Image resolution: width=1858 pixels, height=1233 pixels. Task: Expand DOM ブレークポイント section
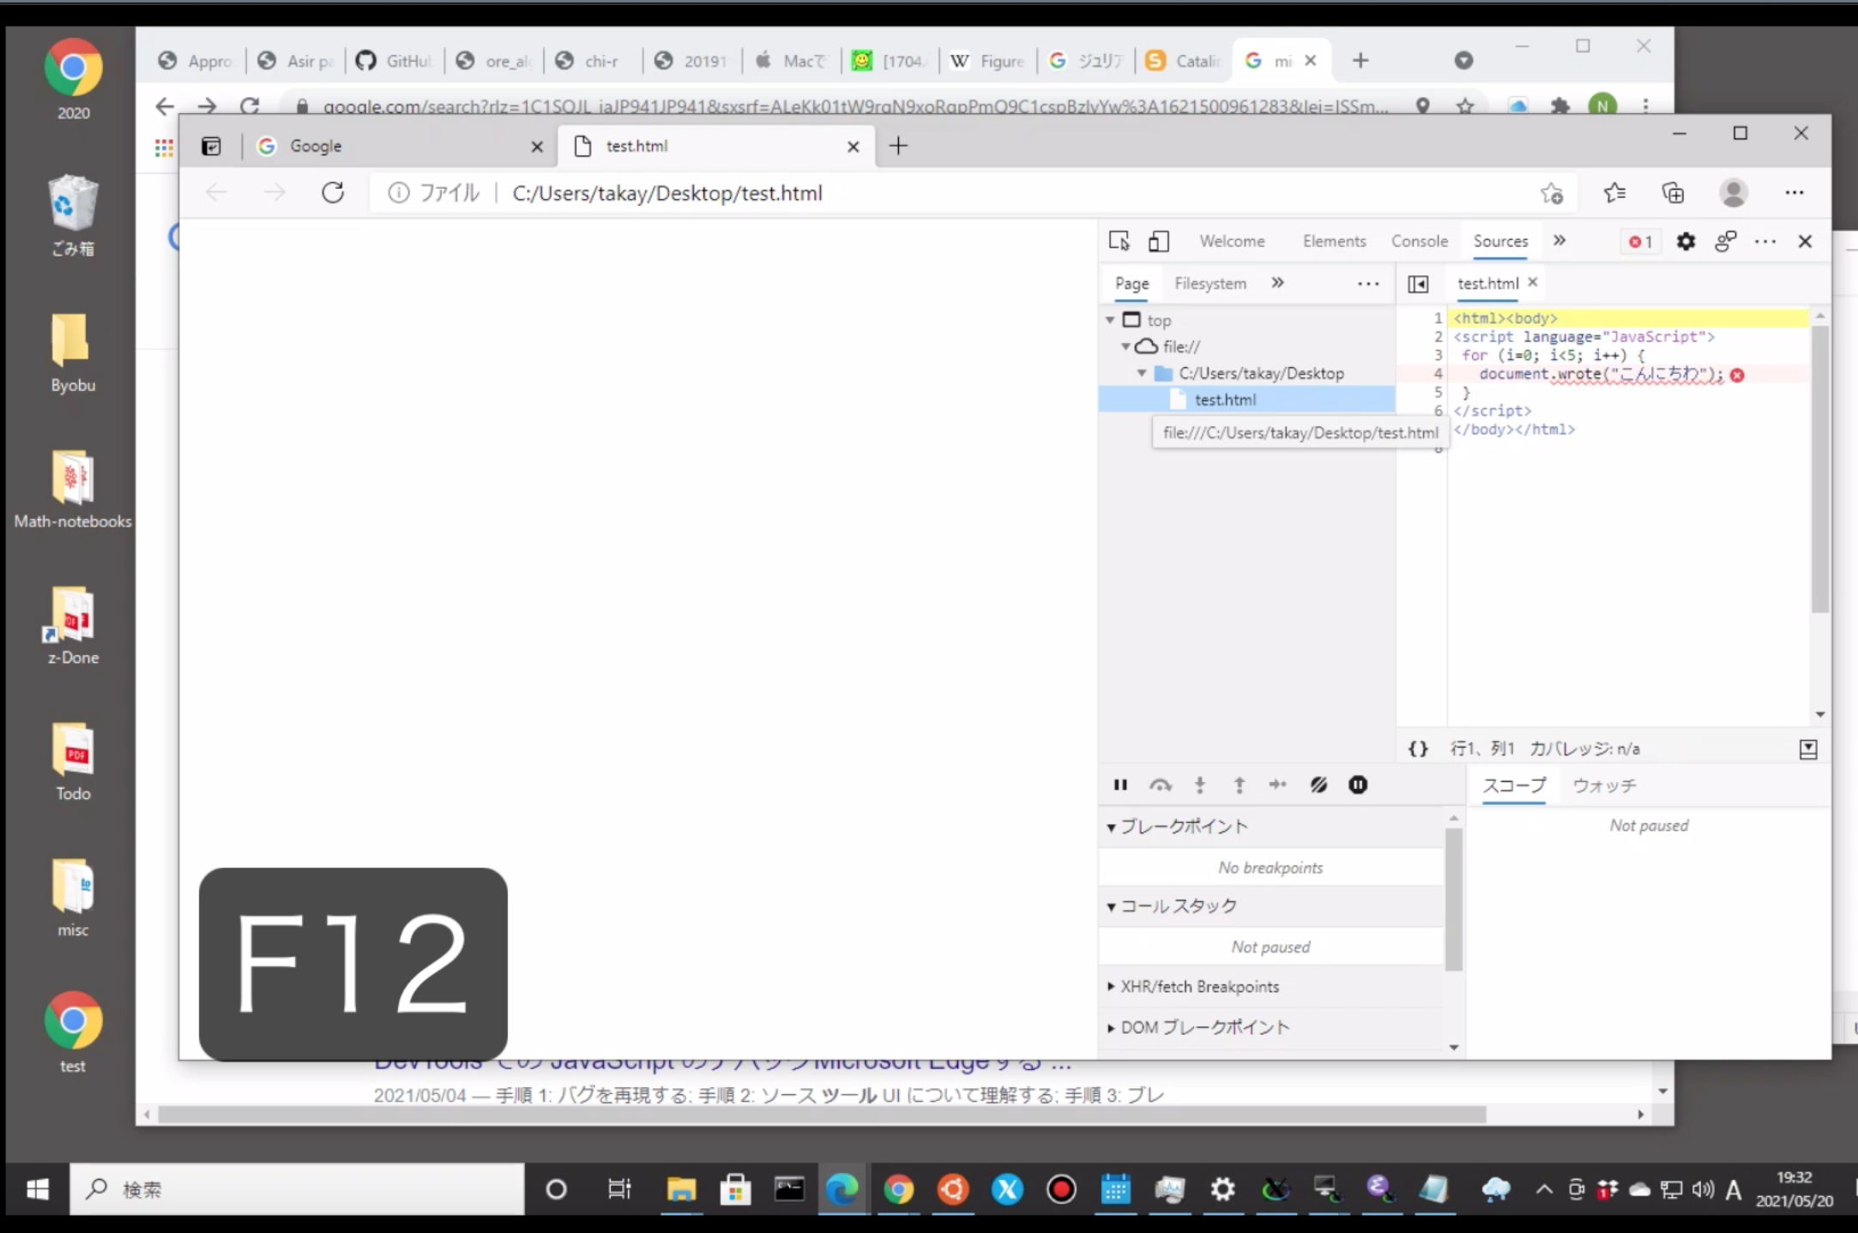click(1111, 1027)
